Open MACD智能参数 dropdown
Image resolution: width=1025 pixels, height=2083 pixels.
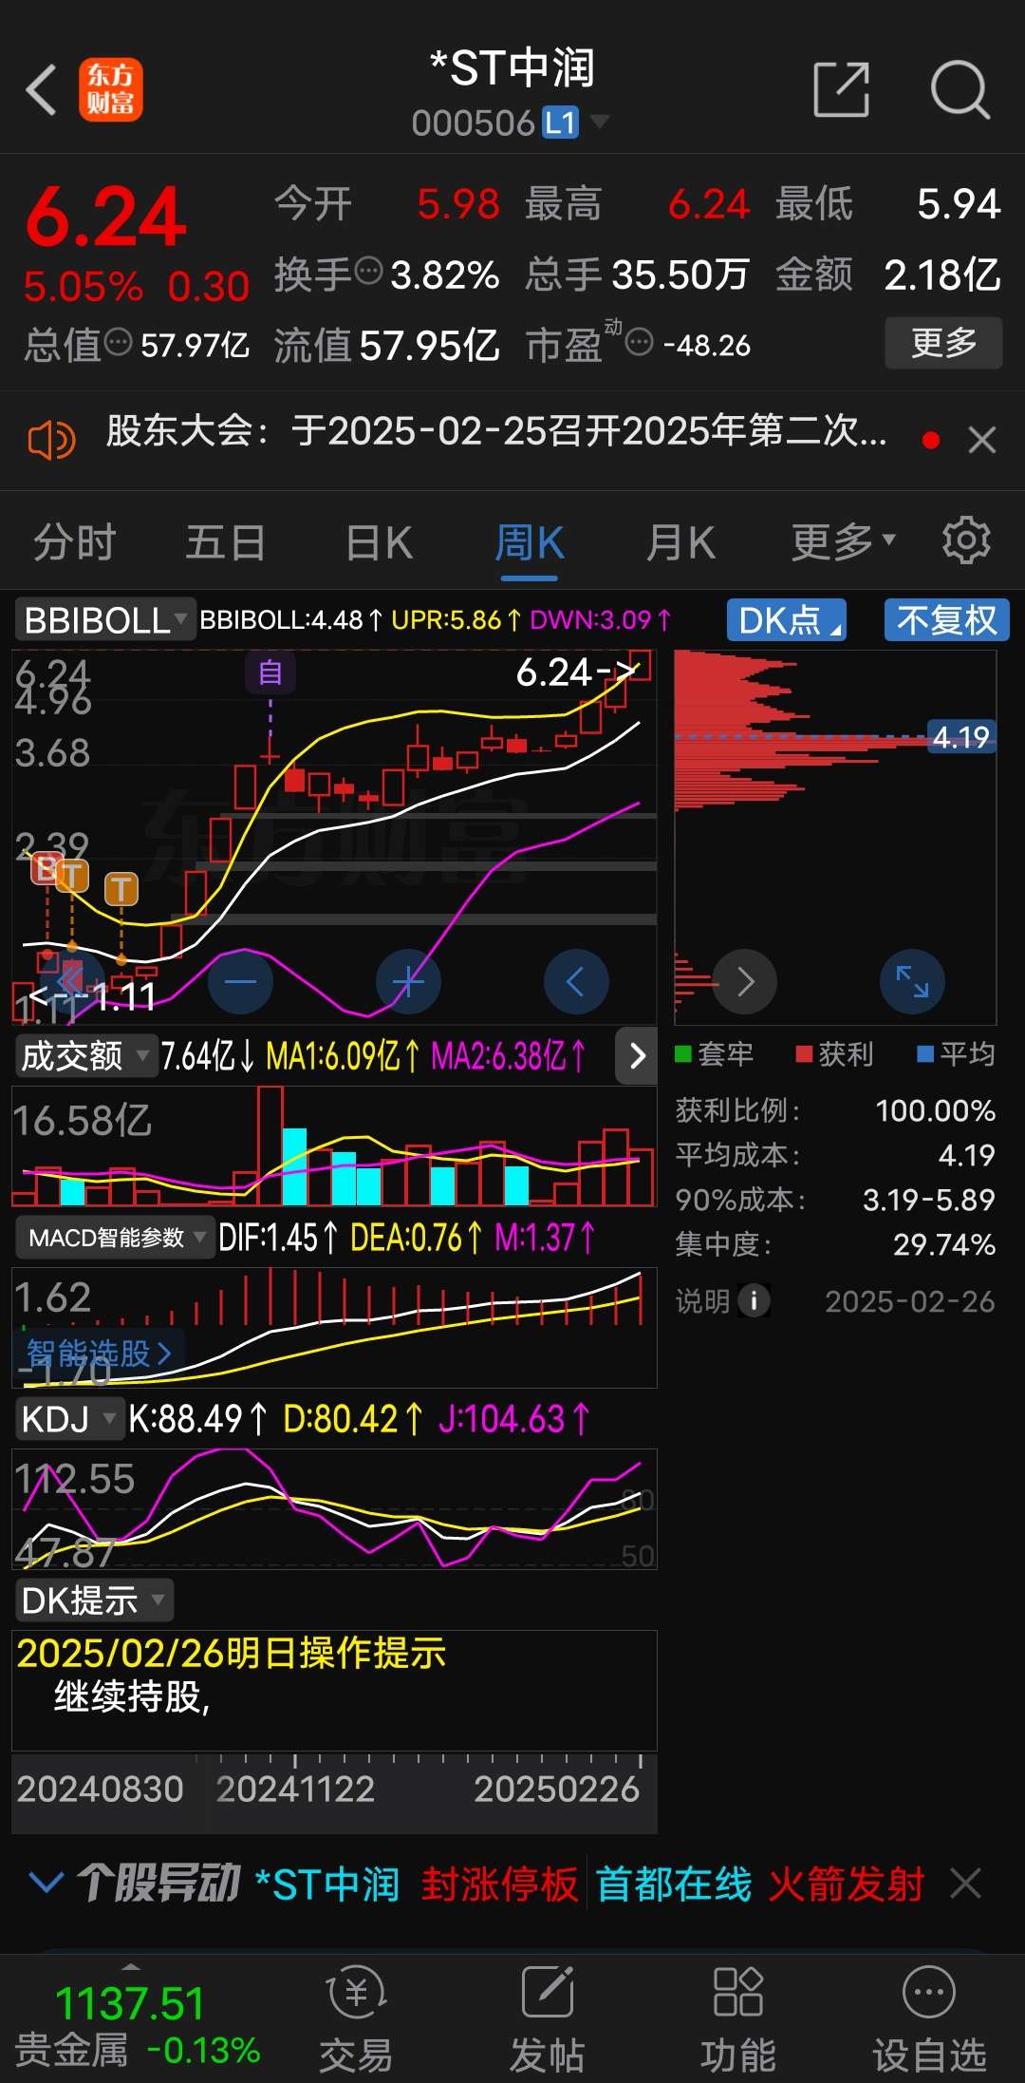coord(116,1237)
